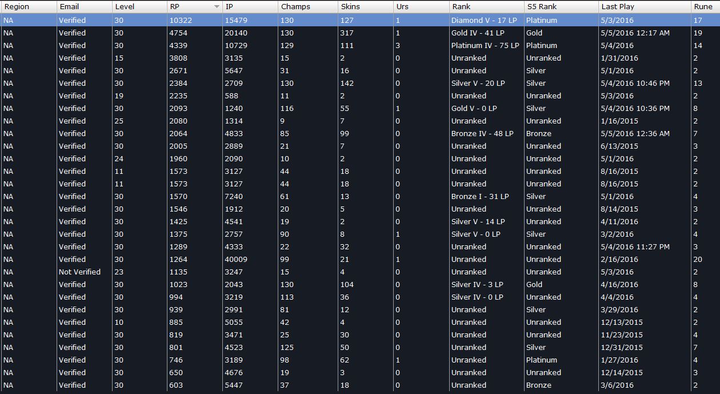This screenshot has height=394, width=720.
Task: Select last play 5/5/2016 12:36 AM
Action: 635,133
